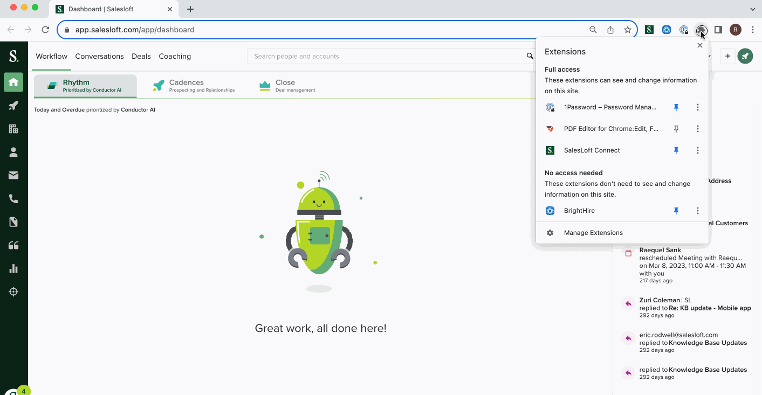762x395 pixels.
Task: Open the Analytics bar chart sidebar icon
Action: pos(13,268)
